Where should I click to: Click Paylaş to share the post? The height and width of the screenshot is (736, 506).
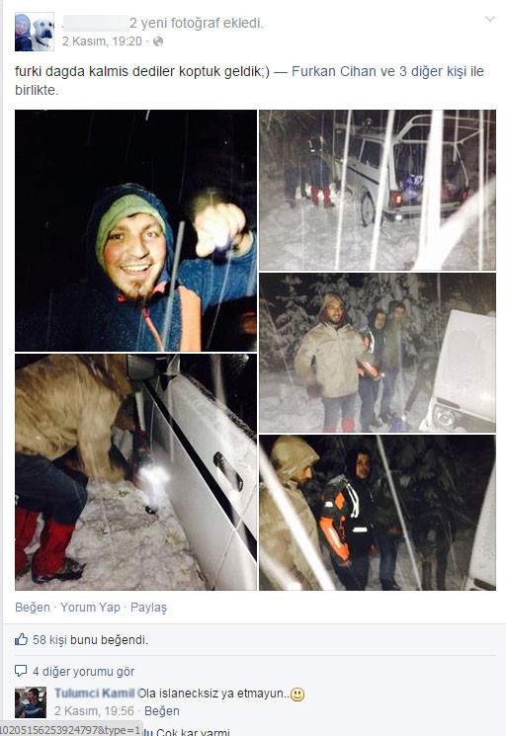[148, 607]
